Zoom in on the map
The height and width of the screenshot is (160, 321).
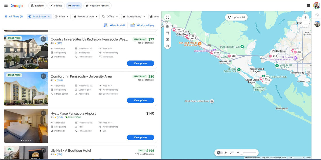click(x=305, y=17)
